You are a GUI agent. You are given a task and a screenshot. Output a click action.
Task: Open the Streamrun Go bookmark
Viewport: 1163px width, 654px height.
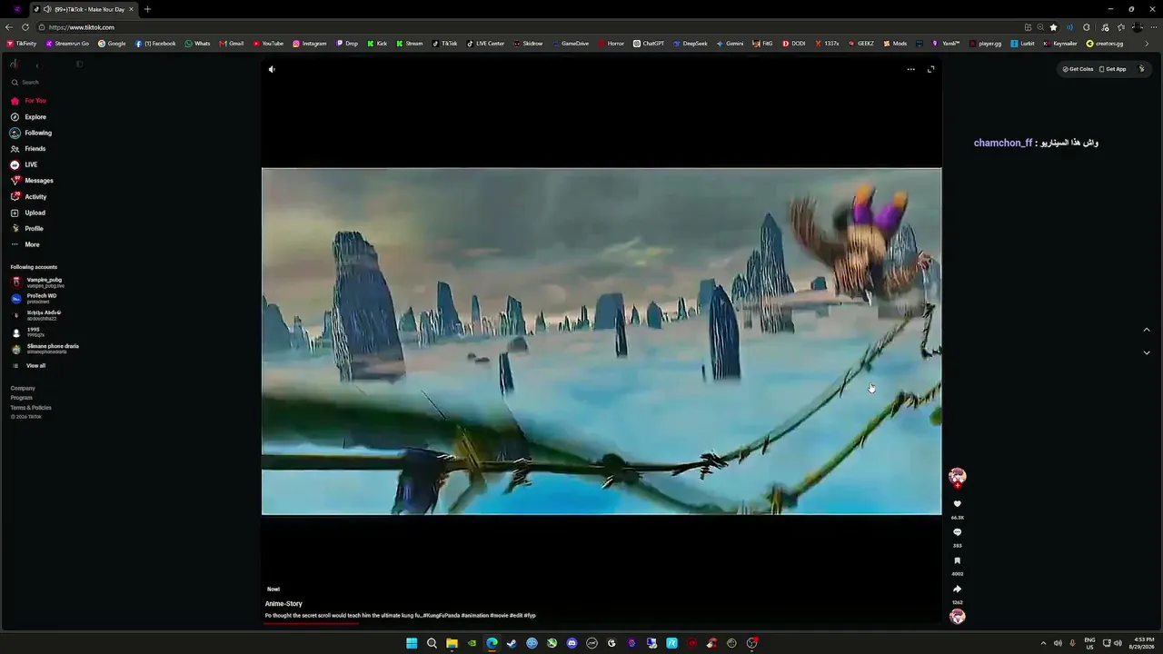tap(68, 44)
